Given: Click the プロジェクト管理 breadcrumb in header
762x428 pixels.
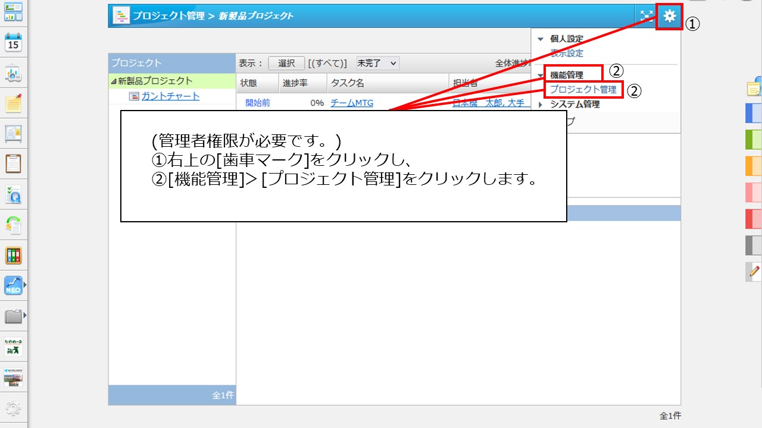Looking at the screenshot, I should coord(168,16).
